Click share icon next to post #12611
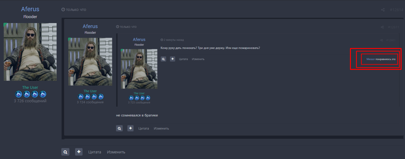Image resolution: width=405 pixels, height=159 pixels. pyautogui.click(x=382, y=27)
